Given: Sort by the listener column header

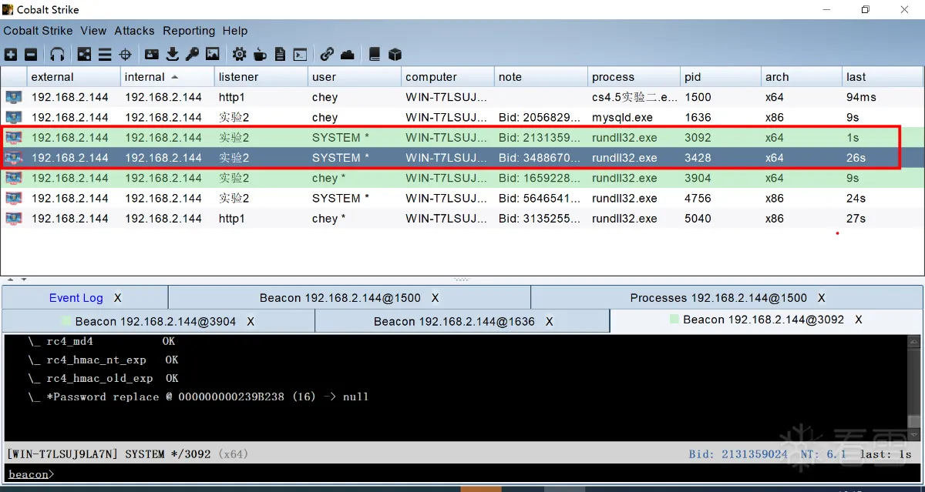Looking at the screenshot, I should point(261,77).
